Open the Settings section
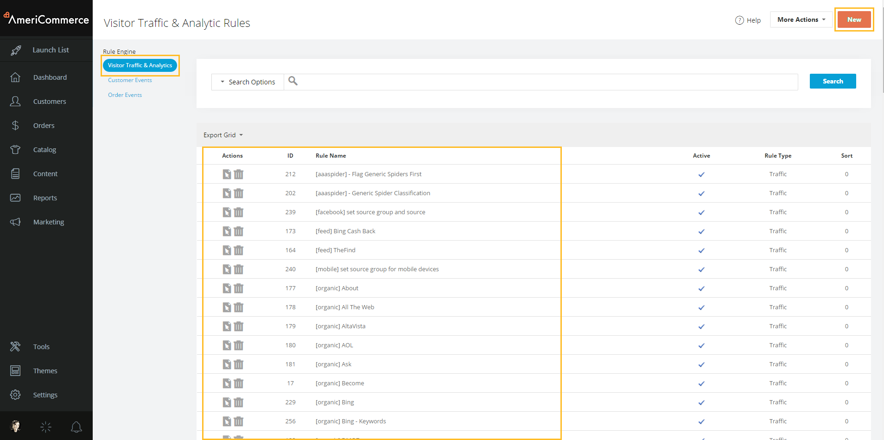 pos(46,395)
